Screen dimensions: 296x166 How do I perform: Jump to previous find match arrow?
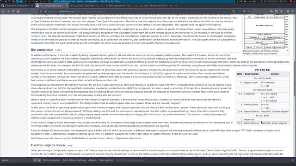[x=35, y=160]
